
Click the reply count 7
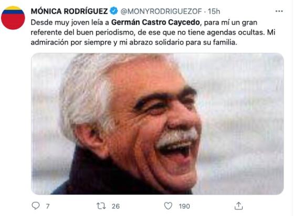(48, 206)
